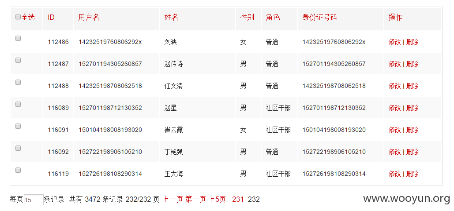Check the box for 崔云霞's row

[18, 126]
